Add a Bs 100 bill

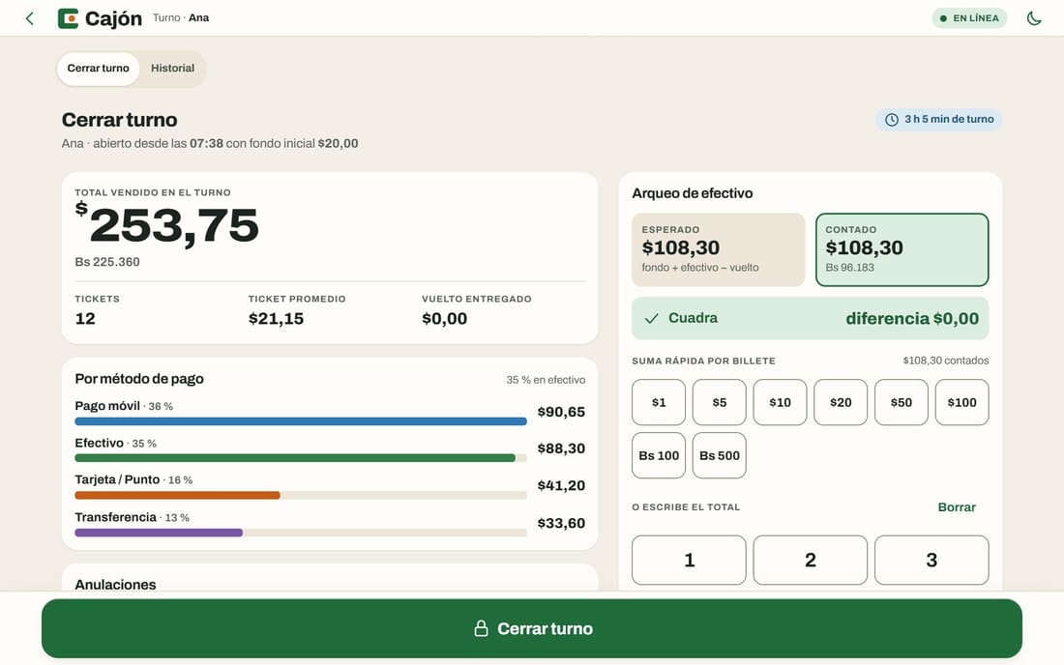pos(658,455)
